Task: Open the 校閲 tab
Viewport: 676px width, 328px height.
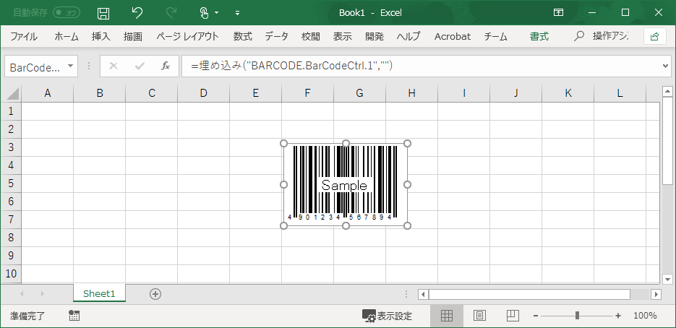Action: click(x=310, y=37)
